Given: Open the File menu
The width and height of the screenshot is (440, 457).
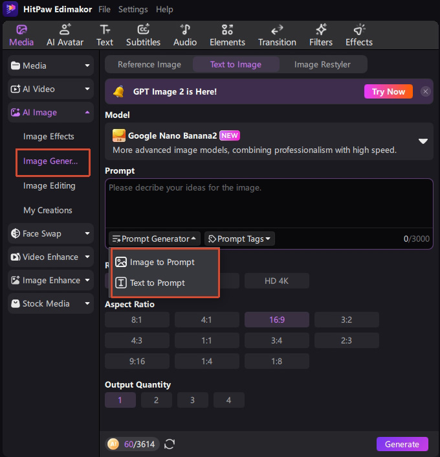Looking at the screenshot, I should pyautogui.click(x=104, y=9).
